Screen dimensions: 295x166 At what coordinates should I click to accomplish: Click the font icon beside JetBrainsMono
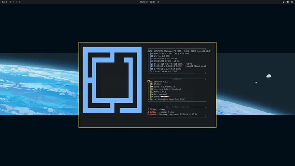pos(152,100)
